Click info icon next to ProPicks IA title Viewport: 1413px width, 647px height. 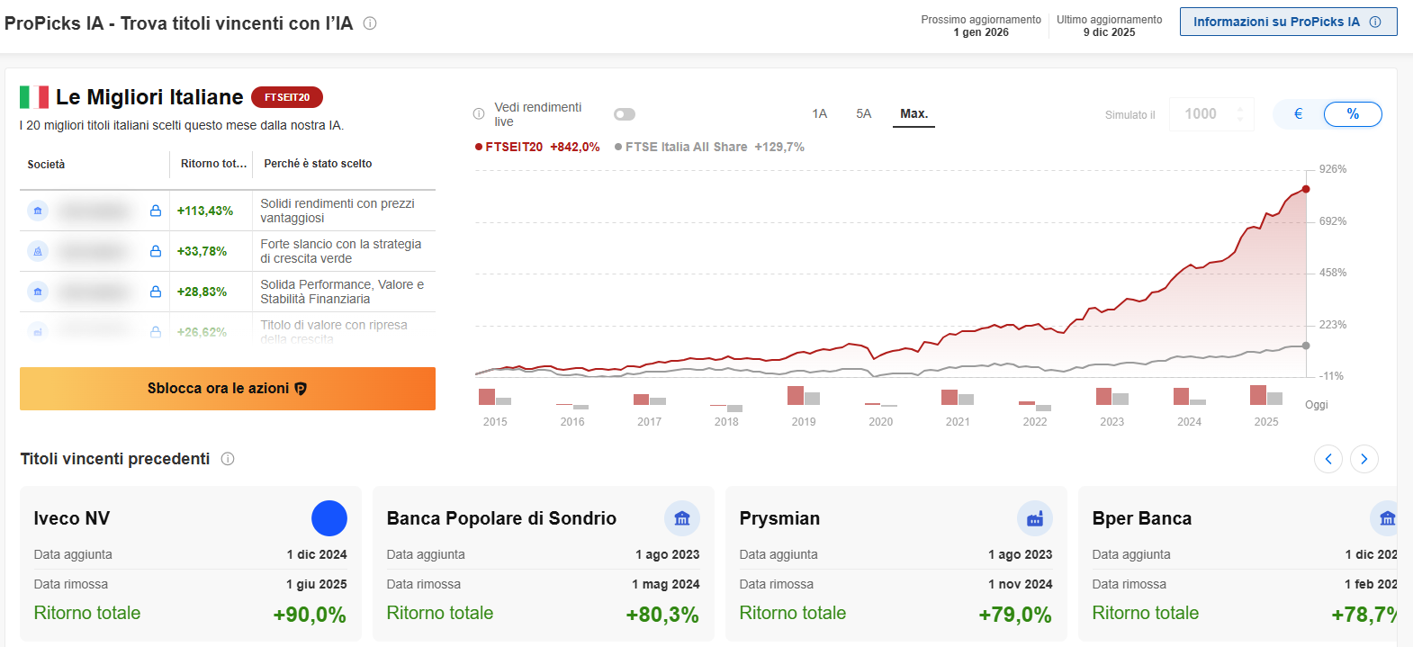[370, 23]
